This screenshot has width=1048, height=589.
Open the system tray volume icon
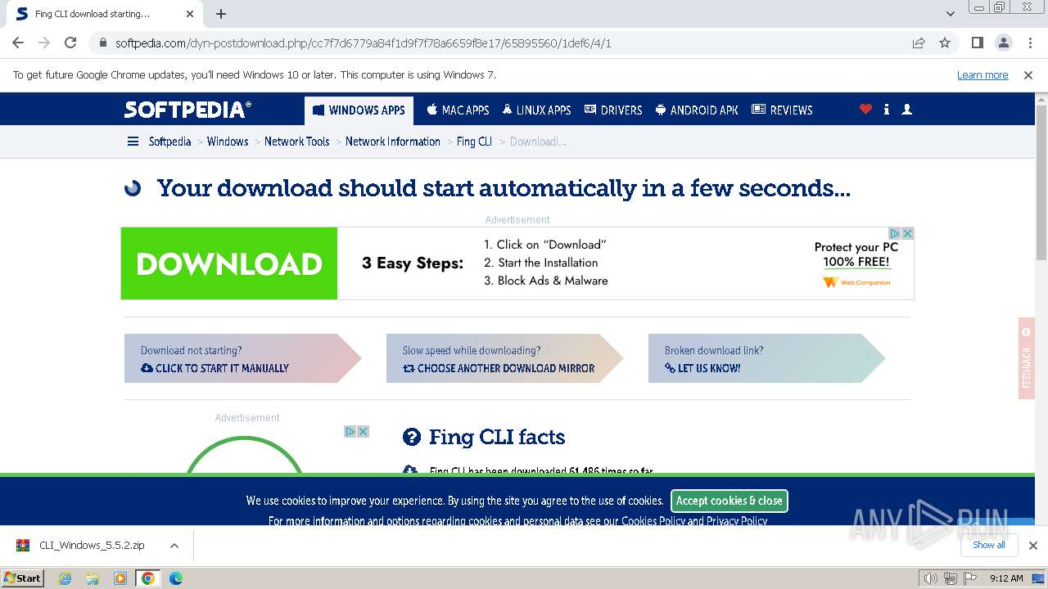click(x=930, y=578)
